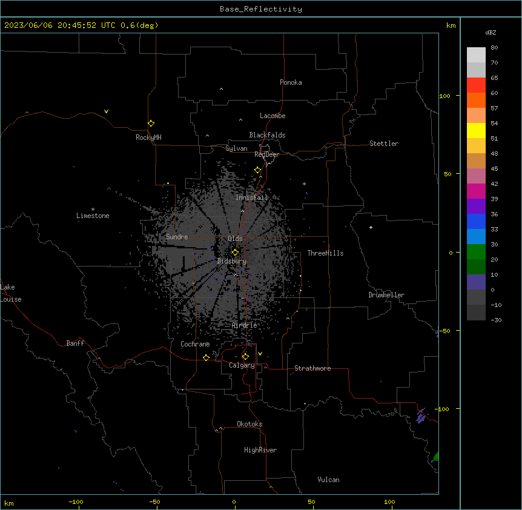Click the yellow diamond marker above Calgary

pyautogui.click(x=245, y=357)
